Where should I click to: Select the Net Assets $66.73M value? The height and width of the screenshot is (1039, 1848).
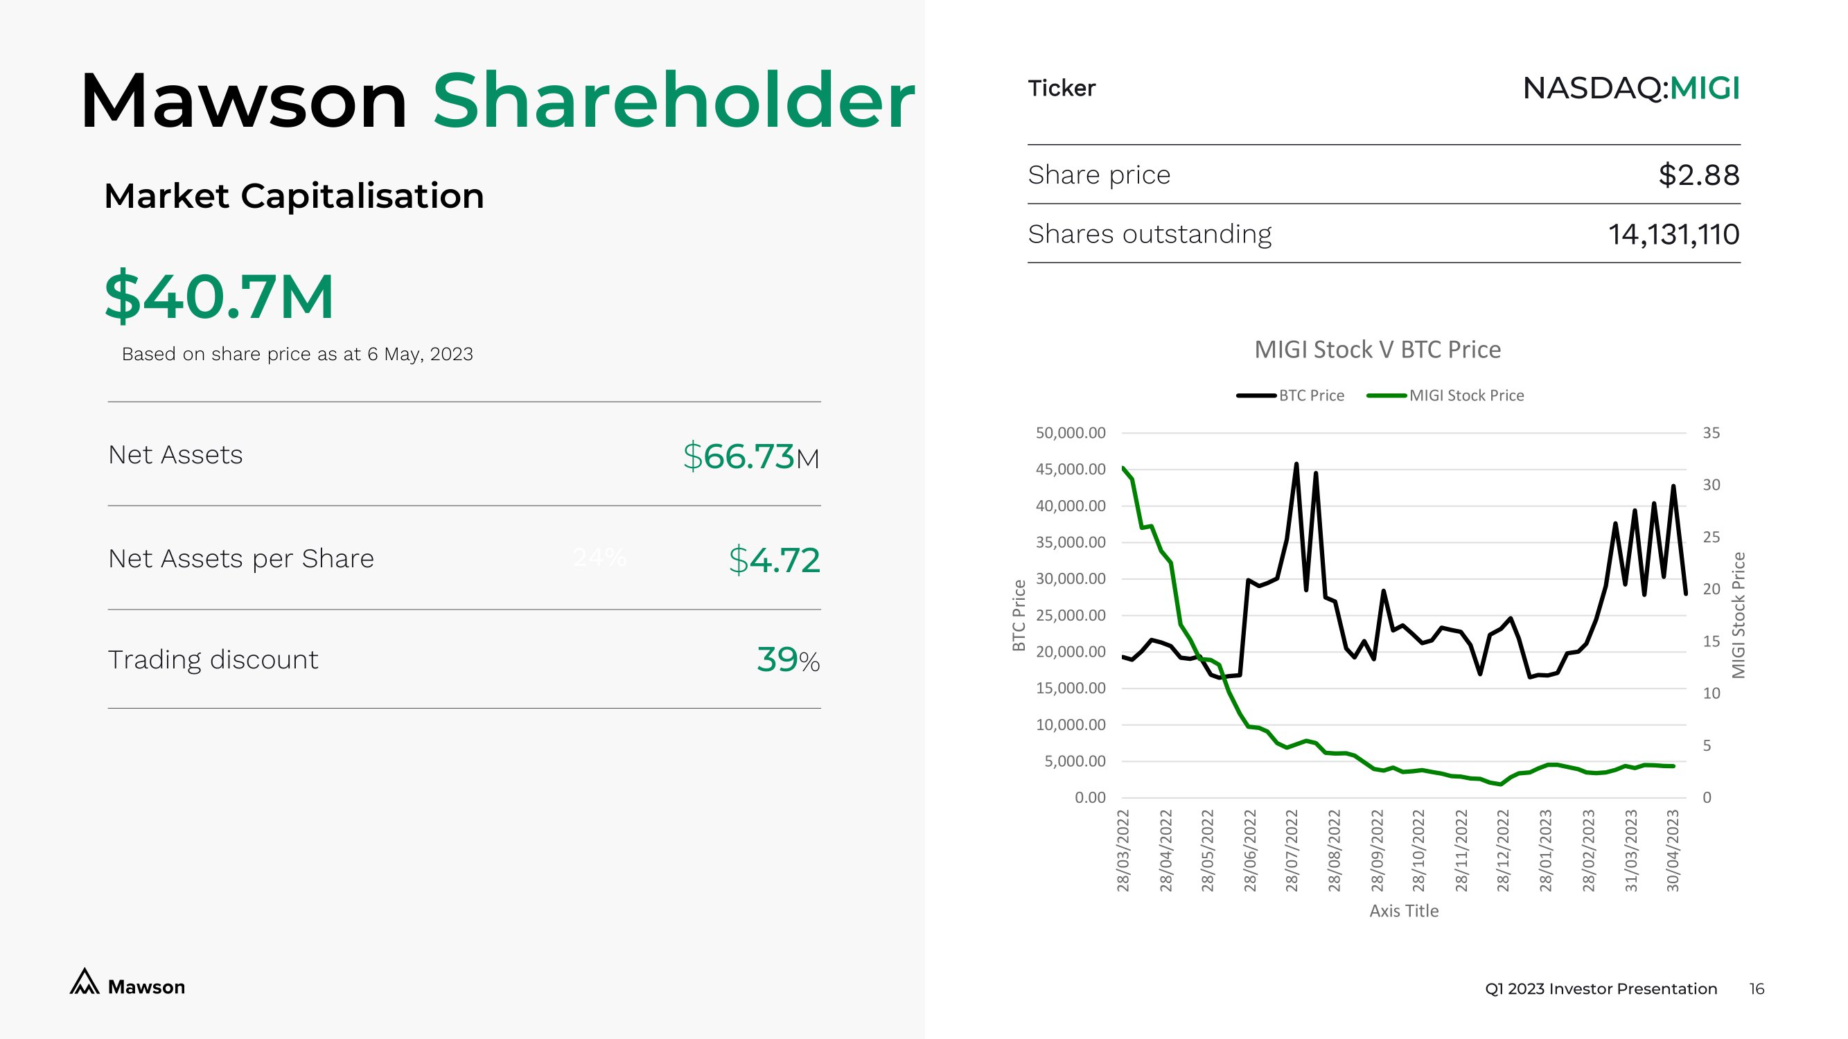(750, 456)
